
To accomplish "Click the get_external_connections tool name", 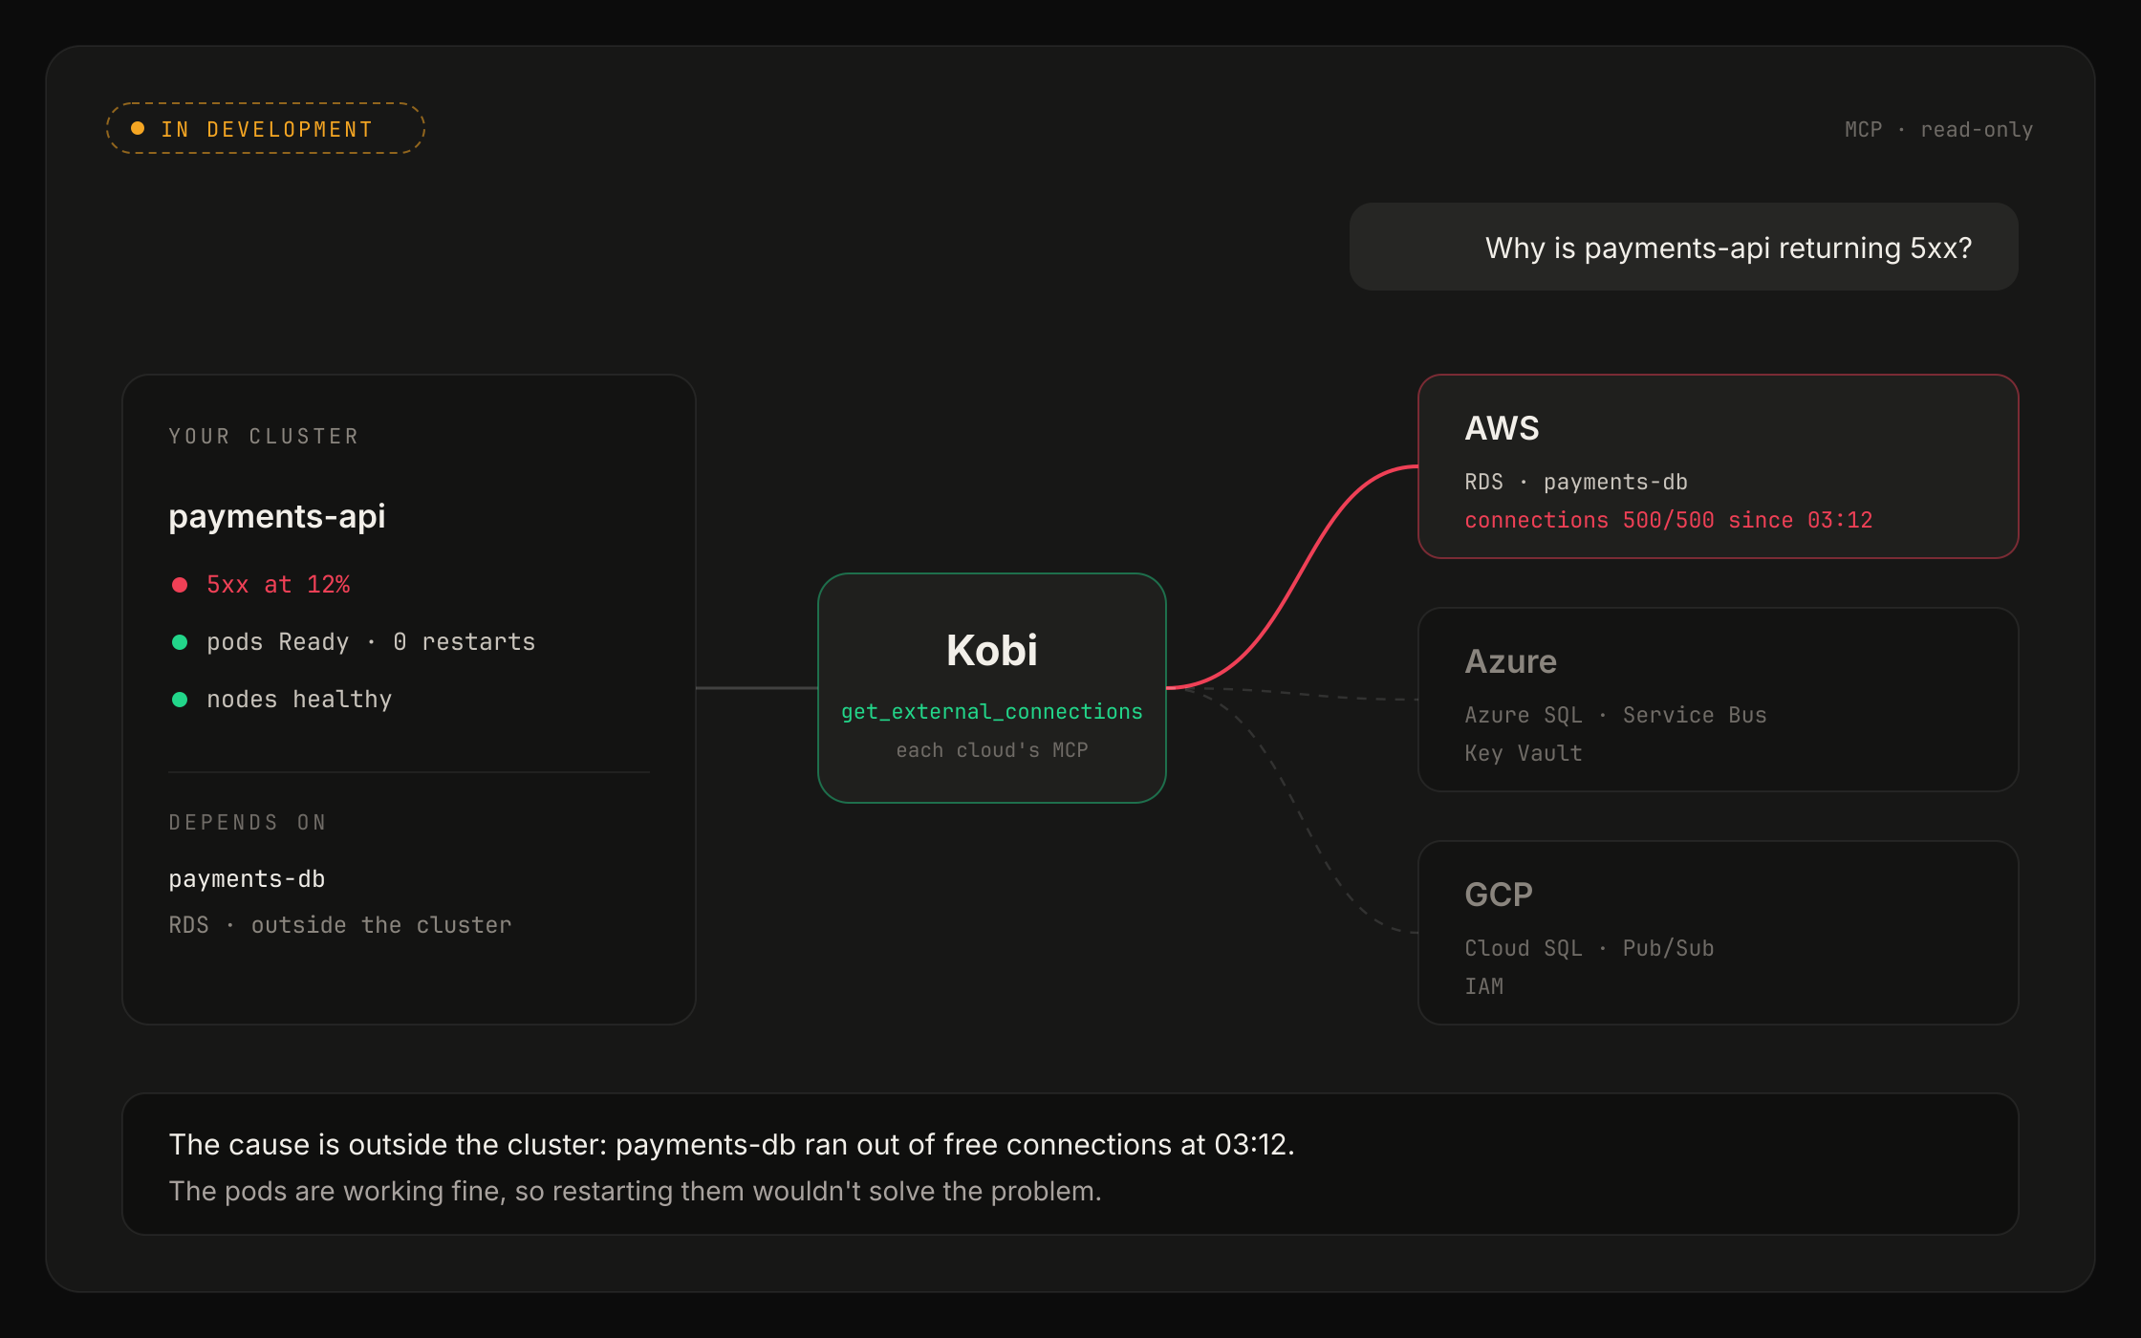I will pyautogui.click(x=992, y=712).
